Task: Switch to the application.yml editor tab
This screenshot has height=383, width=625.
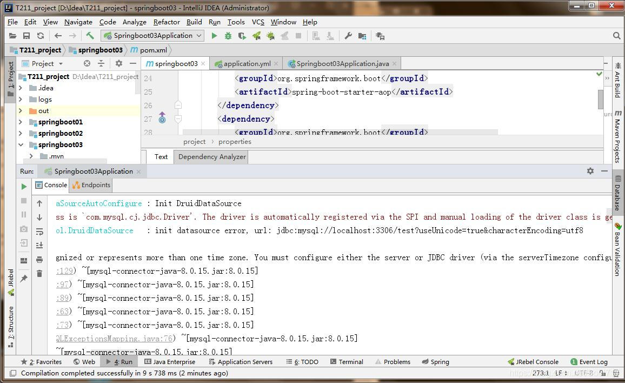Action: (246, 63)
